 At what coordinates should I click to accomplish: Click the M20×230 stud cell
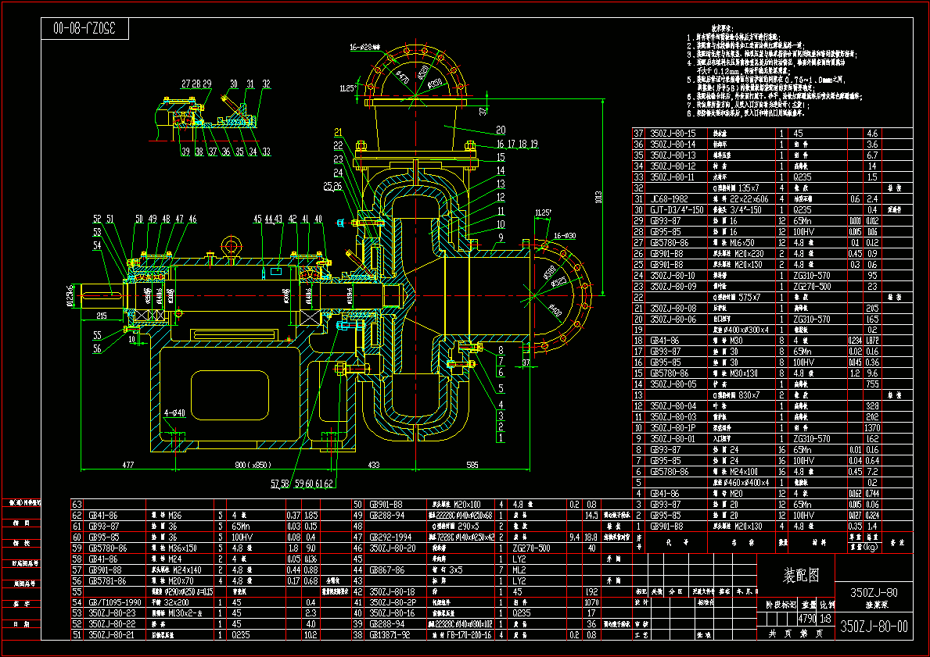click(738, 254)
